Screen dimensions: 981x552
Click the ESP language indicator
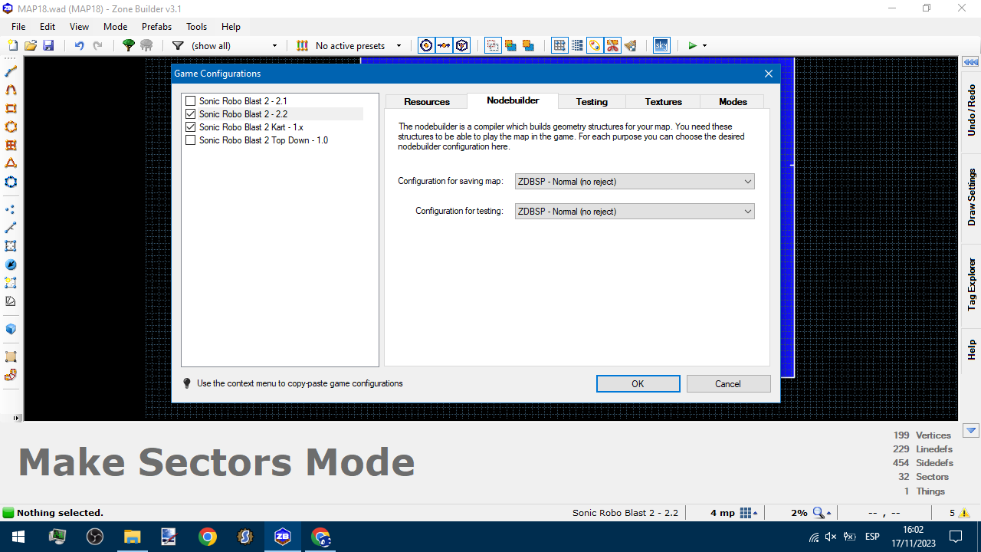pyautogui.click(x=872, y=537)
